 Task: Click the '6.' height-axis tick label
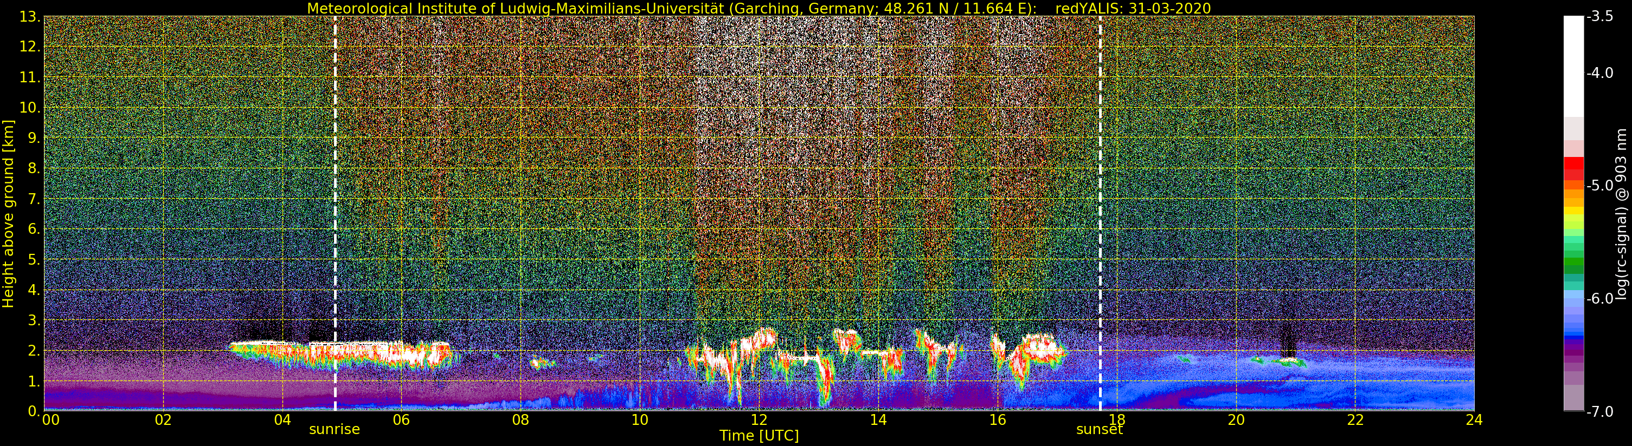coord(34,229)
